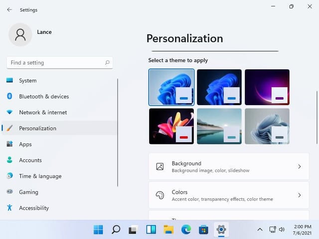
Task: Click the Find a setting search box
Action: [60, 63]
